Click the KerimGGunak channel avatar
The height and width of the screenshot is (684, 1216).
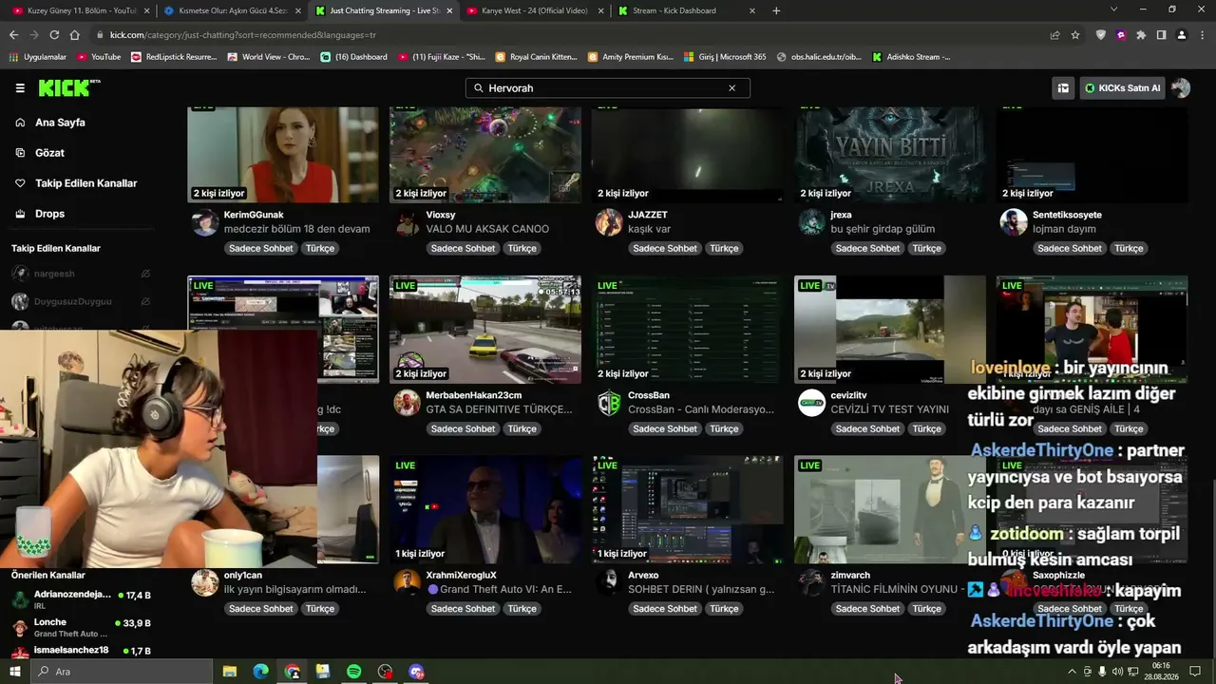[x=205, y=222]
